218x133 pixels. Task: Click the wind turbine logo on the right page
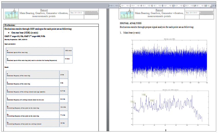[127, 14]
